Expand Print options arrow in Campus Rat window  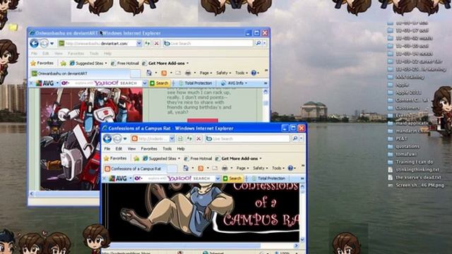(232, 169)
